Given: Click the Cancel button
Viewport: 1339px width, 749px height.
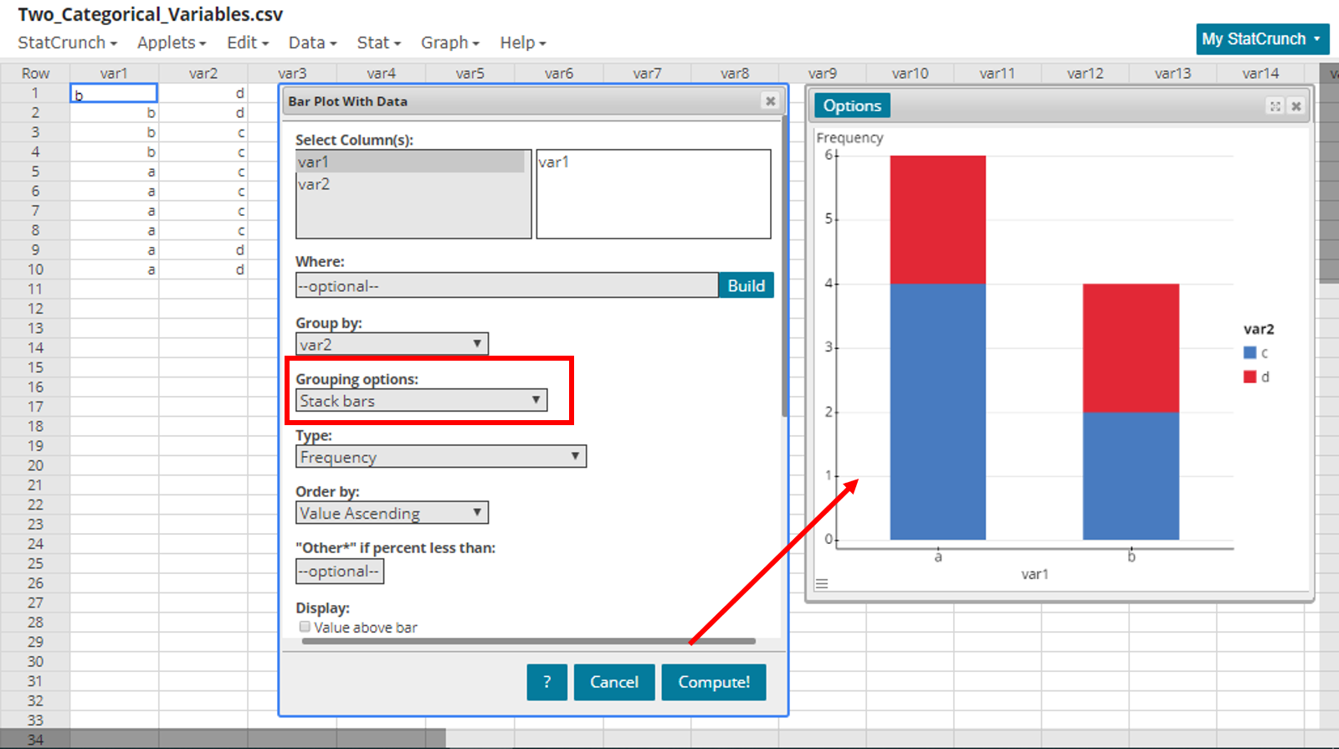Looking at the screenshot, I should (613, 682).
